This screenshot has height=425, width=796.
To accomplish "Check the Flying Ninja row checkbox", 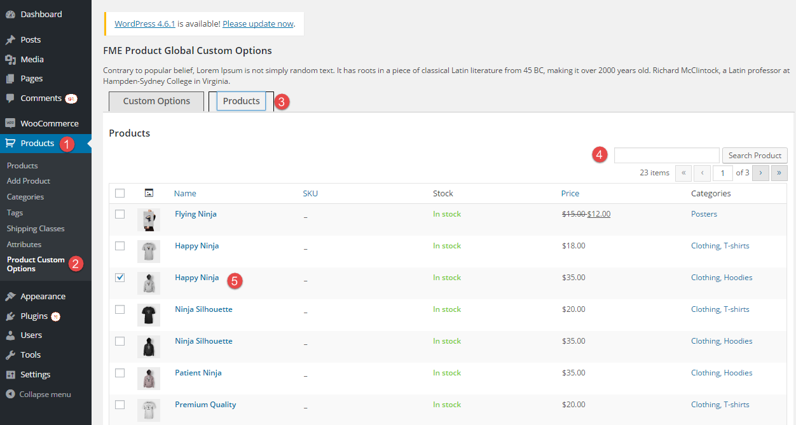I will click(120, 214).
